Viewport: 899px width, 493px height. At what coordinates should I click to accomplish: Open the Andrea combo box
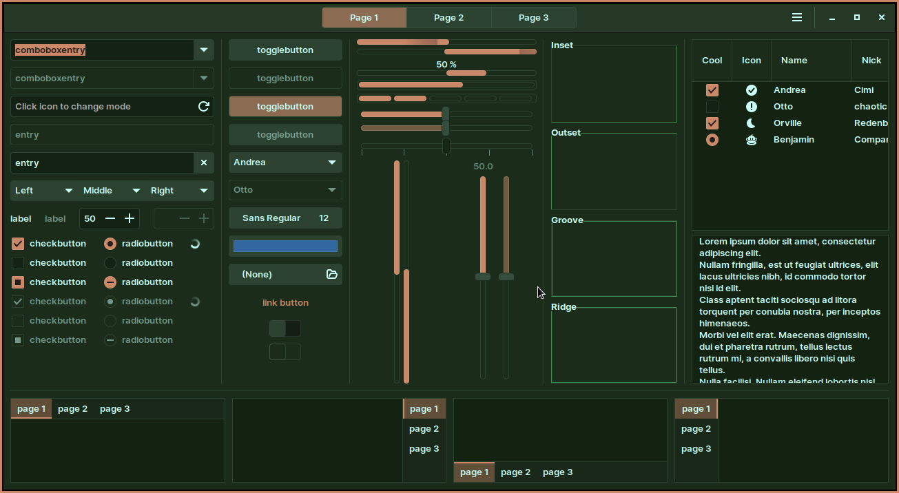coord(285,162)
